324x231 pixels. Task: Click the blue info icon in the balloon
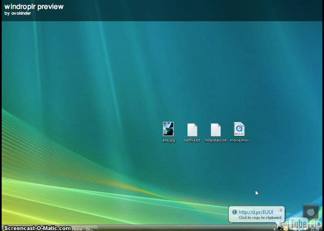point(234,212)
